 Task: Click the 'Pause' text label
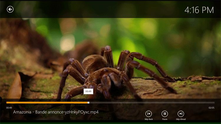[165, 119]
